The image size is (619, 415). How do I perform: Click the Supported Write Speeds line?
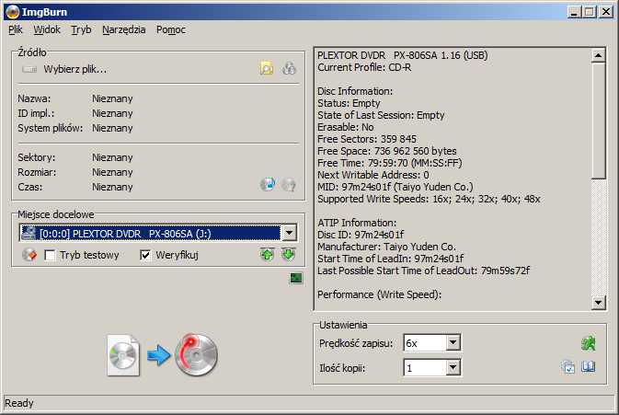(429, 199)
